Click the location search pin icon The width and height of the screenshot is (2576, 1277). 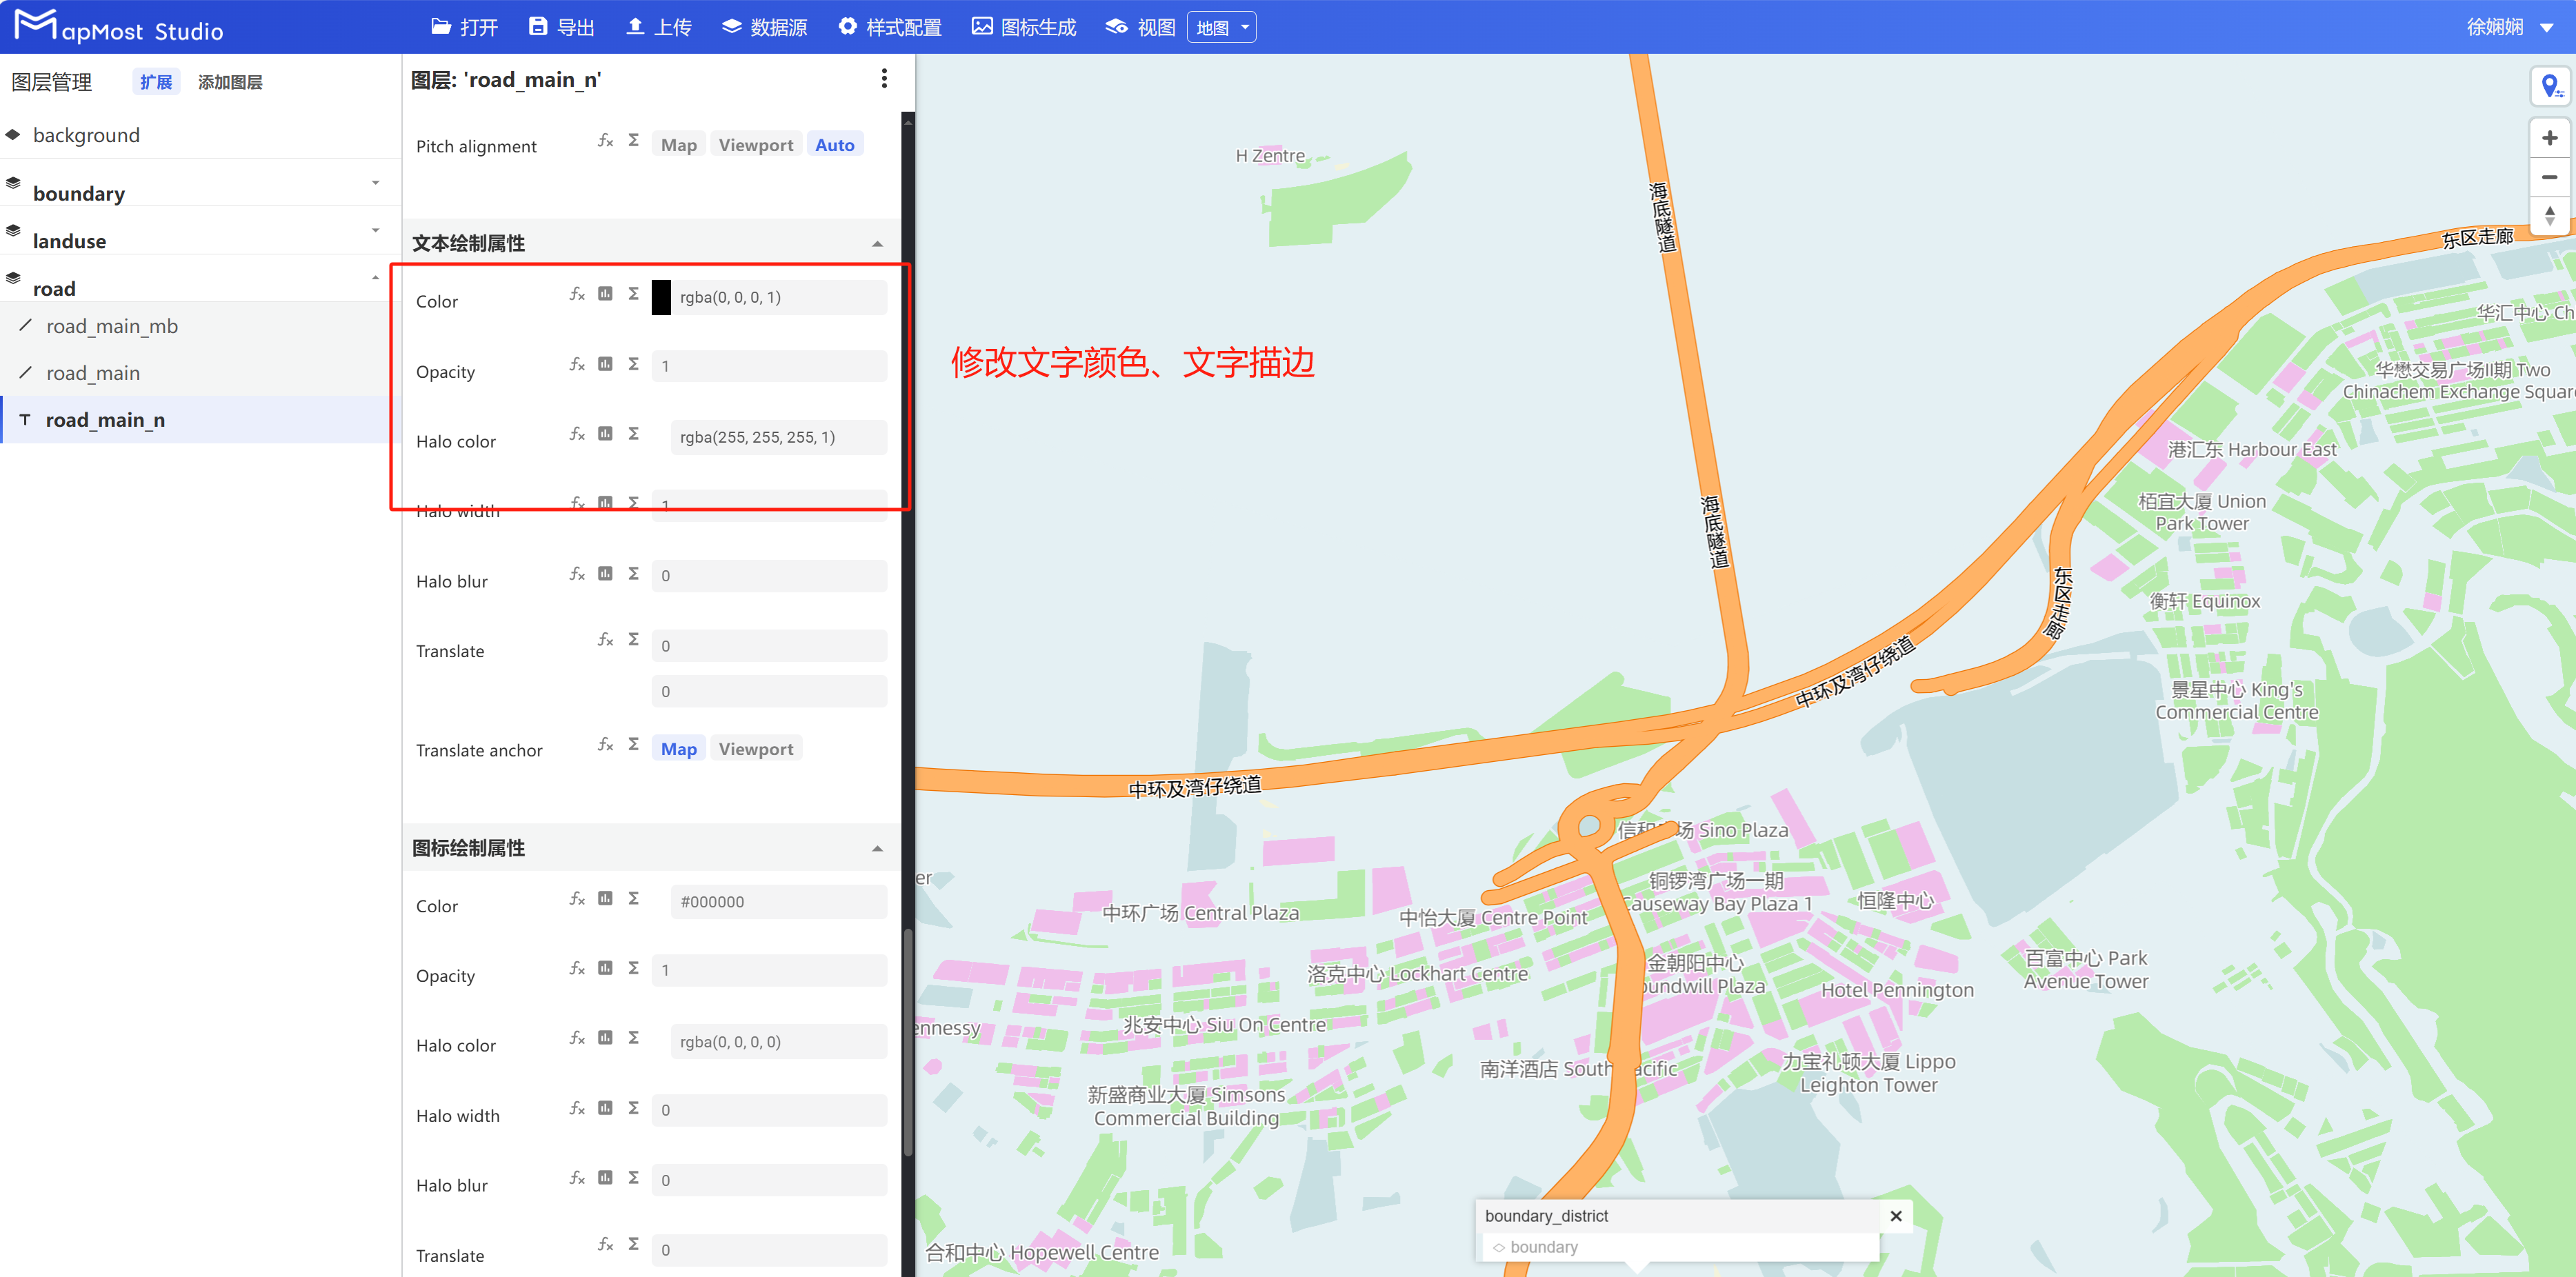2550,86
